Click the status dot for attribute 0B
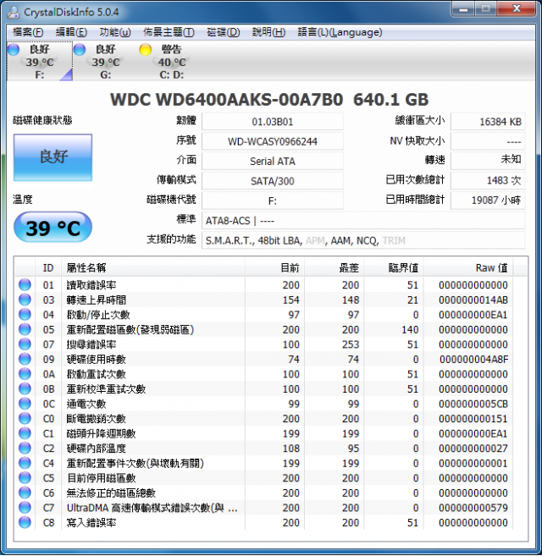This screenshot has height=556, width=542. click(x=25, y=388)
